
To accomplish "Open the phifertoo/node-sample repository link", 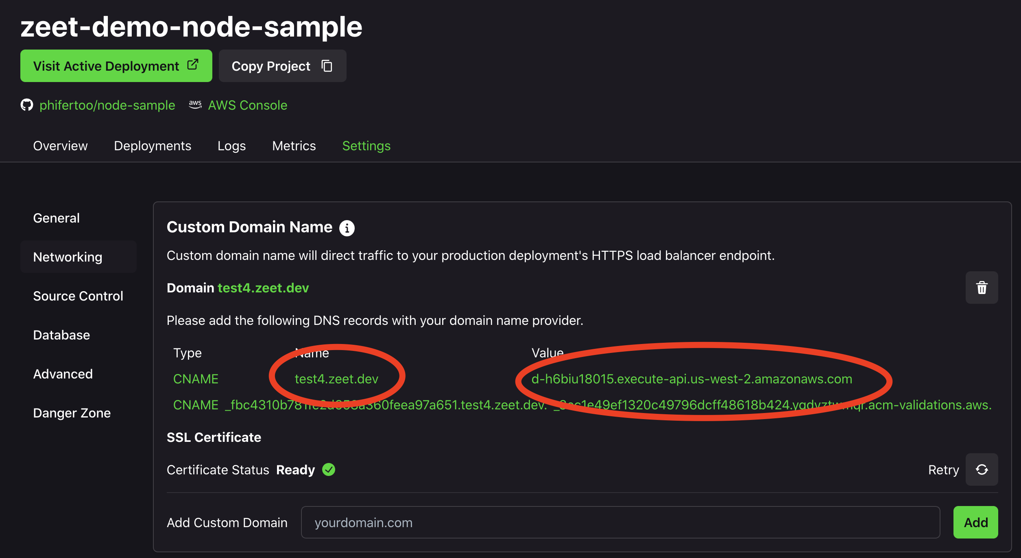I will coord(107,105).
